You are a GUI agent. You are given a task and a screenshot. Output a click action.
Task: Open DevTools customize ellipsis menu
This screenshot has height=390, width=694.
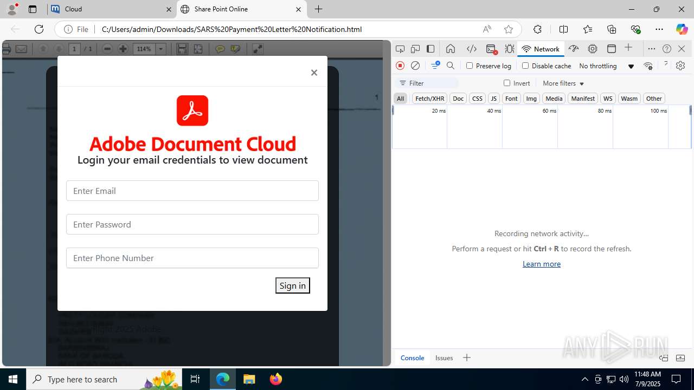[x=652, y=49]
